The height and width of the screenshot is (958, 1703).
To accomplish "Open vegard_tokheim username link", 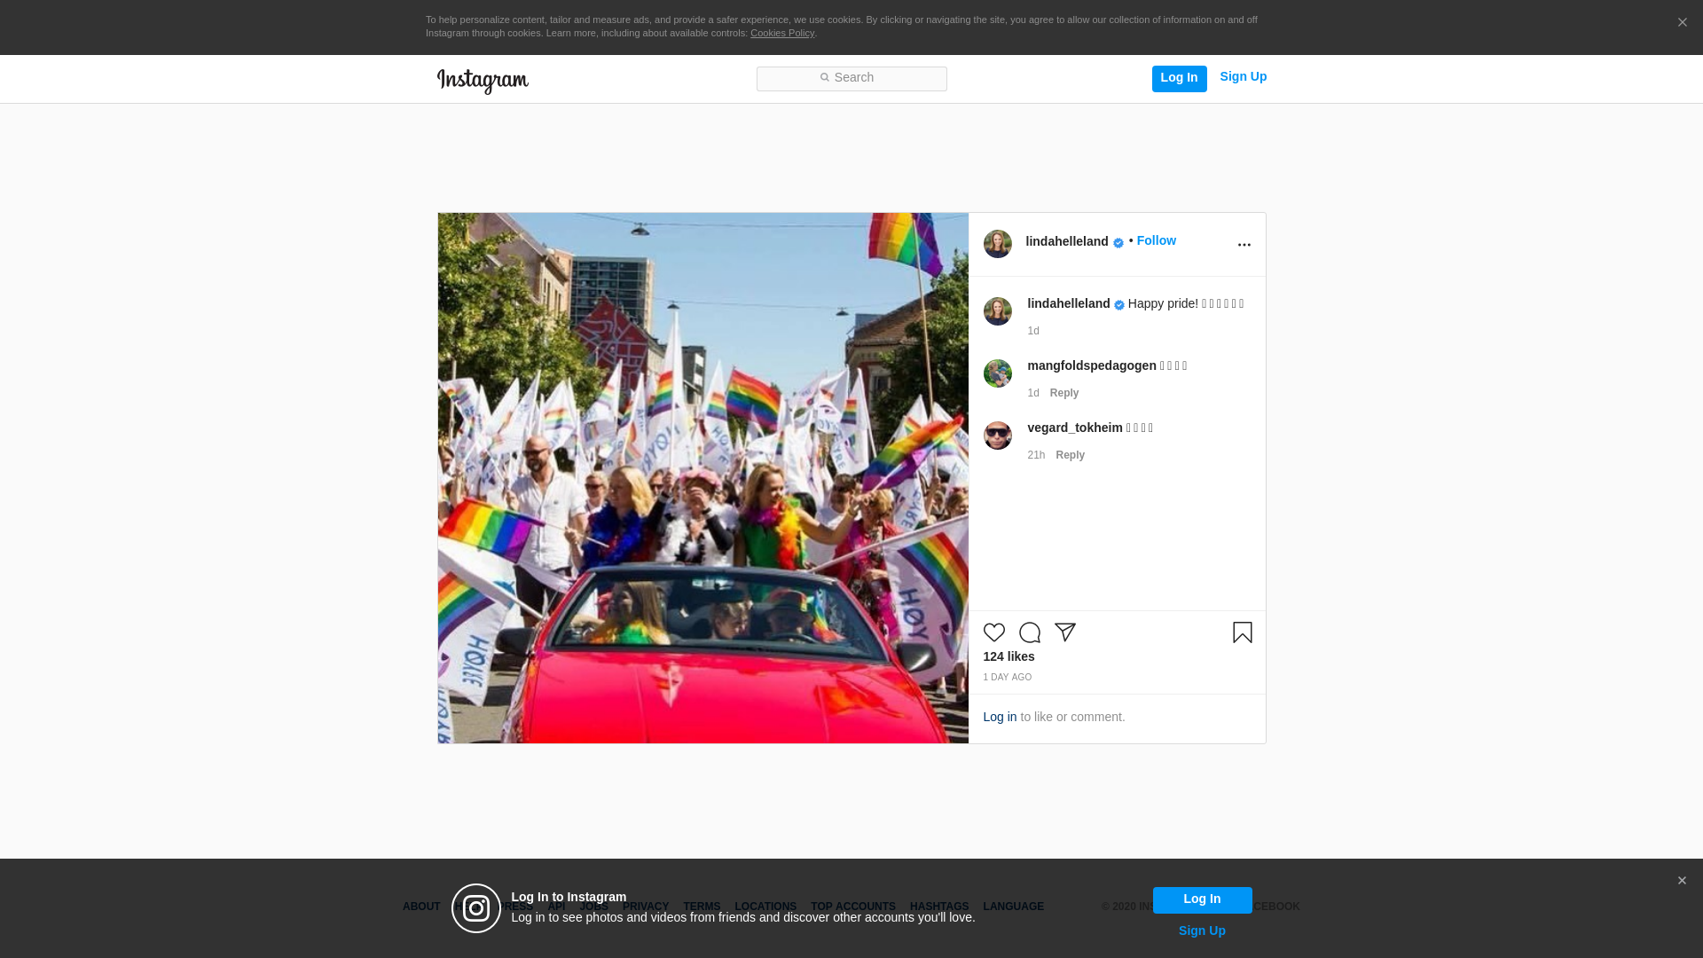I will tap(1074, 428).
